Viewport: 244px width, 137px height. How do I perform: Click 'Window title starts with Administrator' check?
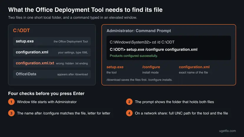click(x=47, y=102)
